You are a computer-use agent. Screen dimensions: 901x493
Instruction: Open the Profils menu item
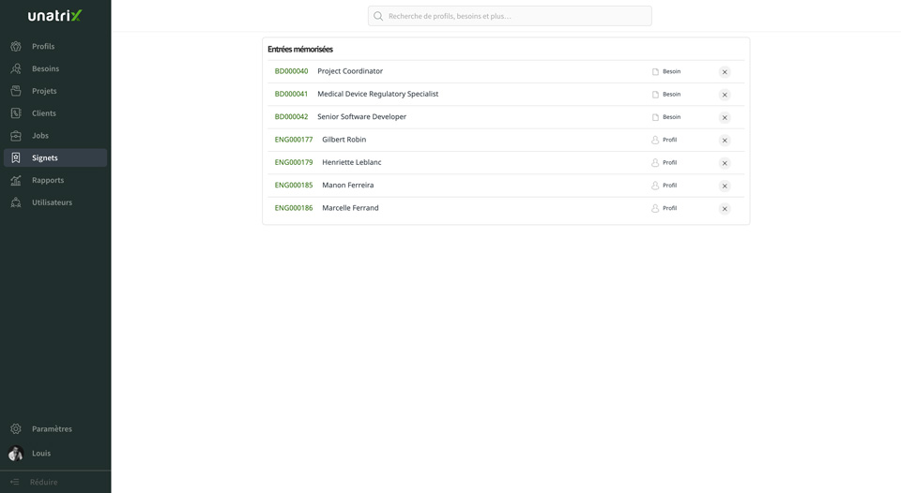click(43, 47)
